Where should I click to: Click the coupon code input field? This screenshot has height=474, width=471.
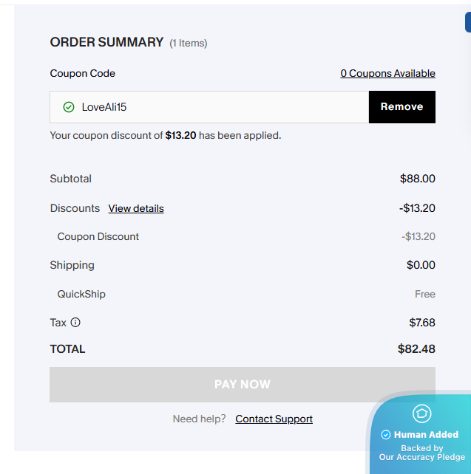click(x=222, y=107)
